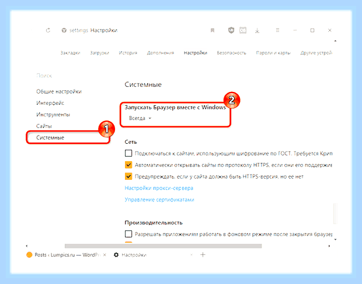Image resolution: width=362 pixels, height=284 pixels.
Task: Click the Сеть section heading
Action: click(131, 142)
